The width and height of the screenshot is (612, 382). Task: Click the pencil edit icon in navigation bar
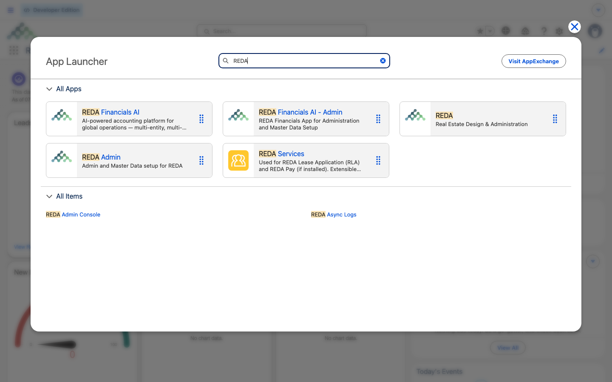tap(602, 51)
